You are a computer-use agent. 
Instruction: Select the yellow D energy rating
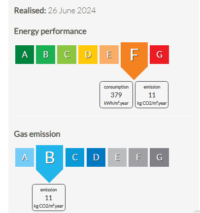(x=88, y=55)
